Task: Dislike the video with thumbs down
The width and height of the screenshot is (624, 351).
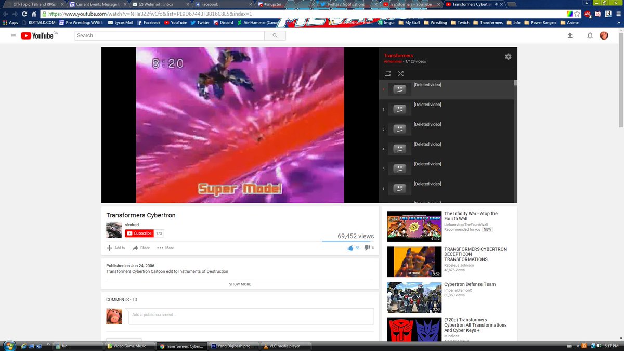Action: [x=367, y=248]
